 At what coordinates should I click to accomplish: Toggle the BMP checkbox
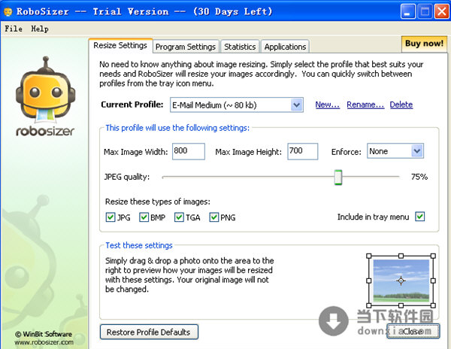coord(144,217)
